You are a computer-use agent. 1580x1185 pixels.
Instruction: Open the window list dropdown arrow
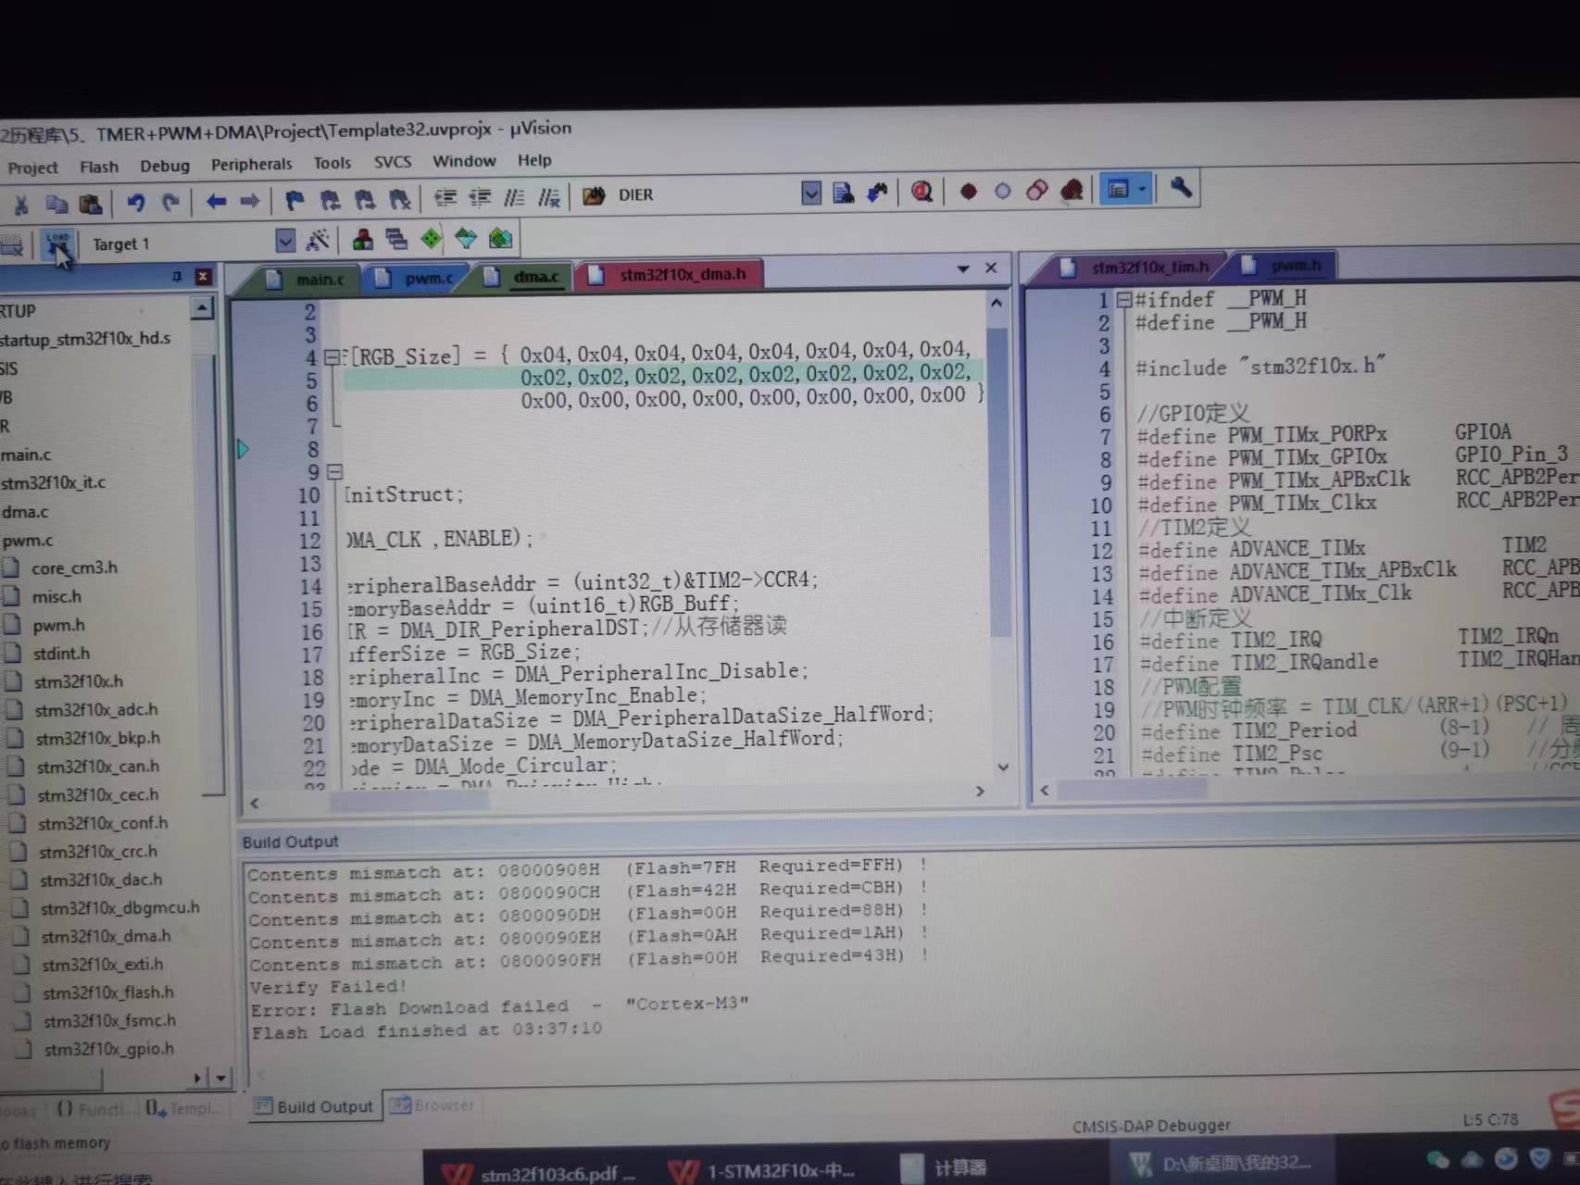tap(963, 268)
